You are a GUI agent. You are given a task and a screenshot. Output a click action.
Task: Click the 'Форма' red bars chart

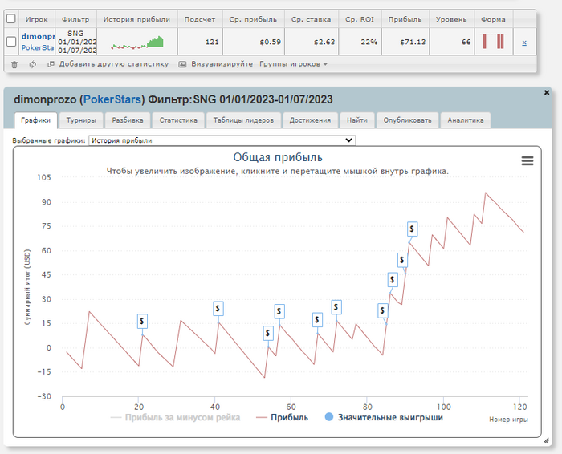point(494,41)
